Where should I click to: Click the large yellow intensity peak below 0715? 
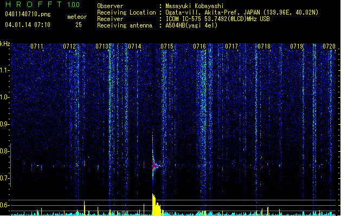coord(157,205)
